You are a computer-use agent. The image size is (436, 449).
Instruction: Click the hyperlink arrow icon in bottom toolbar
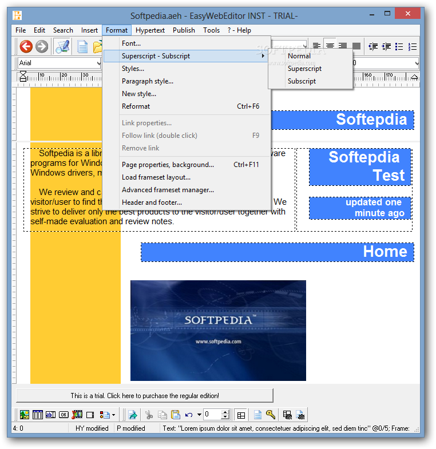(133, 414)
